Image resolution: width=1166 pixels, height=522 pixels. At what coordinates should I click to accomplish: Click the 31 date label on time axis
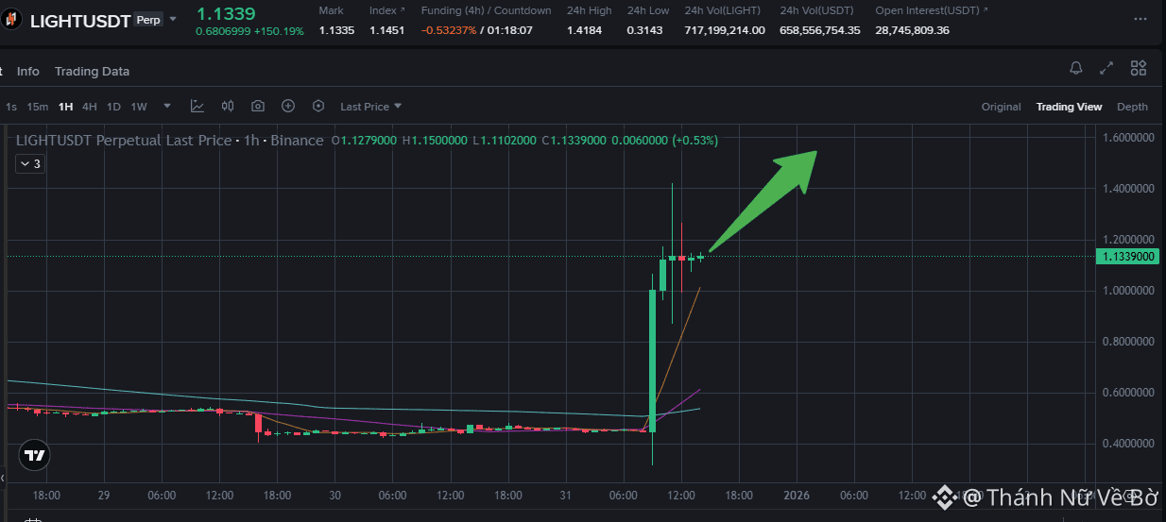(566, 495)
